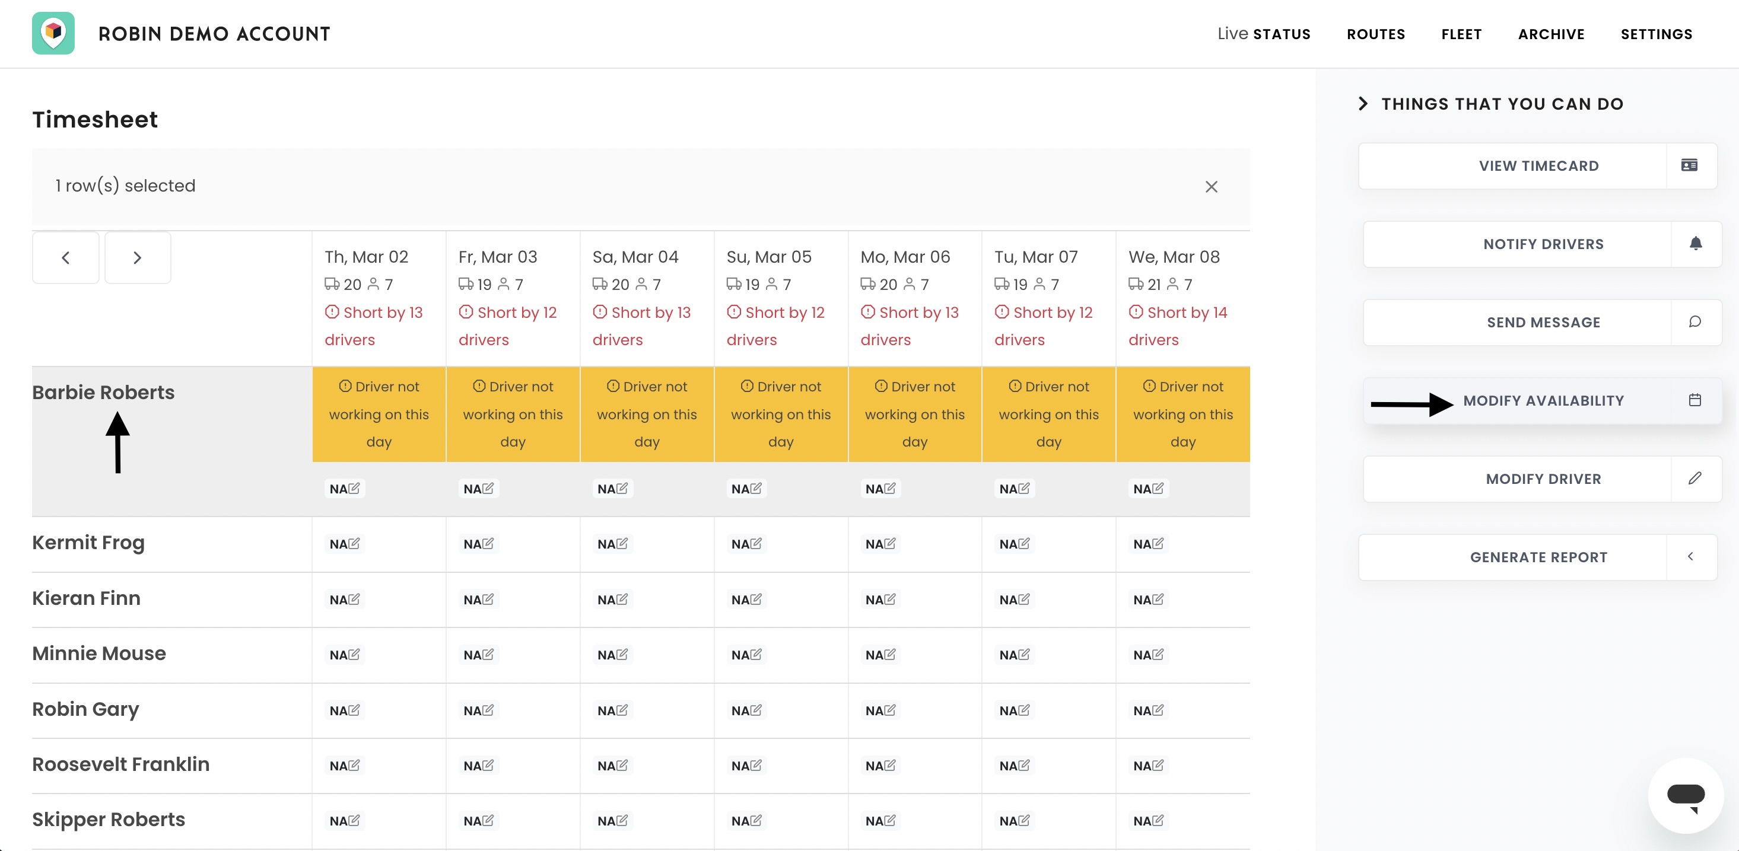
Task: Open the chat widget bubble
Action: 1686,796
